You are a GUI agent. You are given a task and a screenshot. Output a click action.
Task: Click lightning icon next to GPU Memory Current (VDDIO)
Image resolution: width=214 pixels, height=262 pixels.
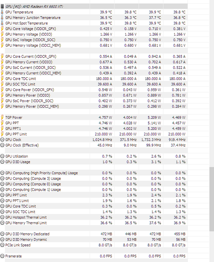[x=2, y=62]
